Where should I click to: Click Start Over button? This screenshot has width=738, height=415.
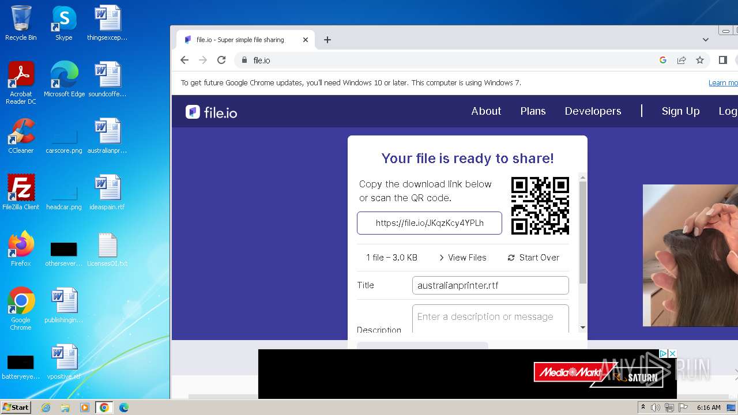pyautogui.click(x=533, y=258)
